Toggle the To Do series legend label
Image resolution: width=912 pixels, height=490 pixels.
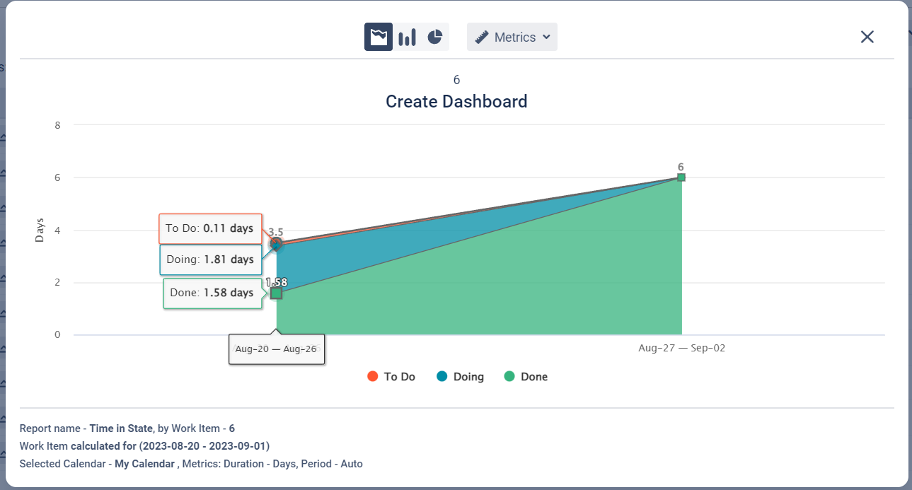(x=399, y=377)
